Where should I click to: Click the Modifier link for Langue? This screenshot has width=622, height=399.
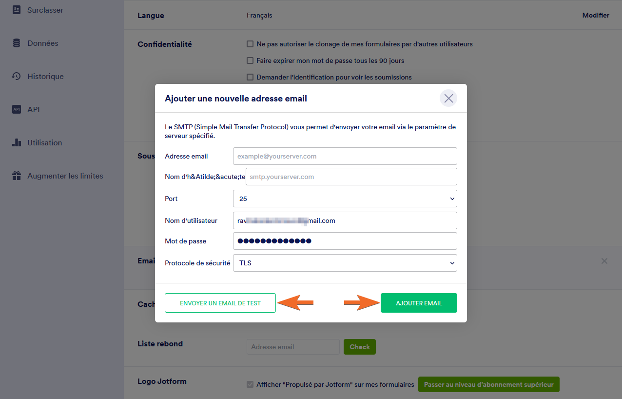click(596, 16)
